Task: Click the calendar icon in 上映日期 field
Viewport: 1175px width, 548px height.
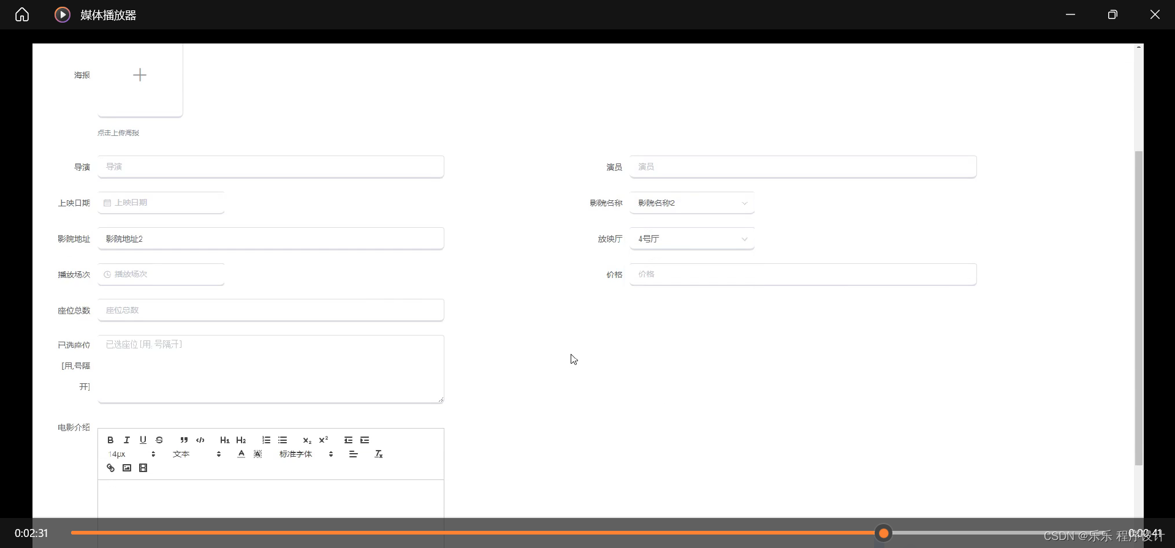Action: 107,203
